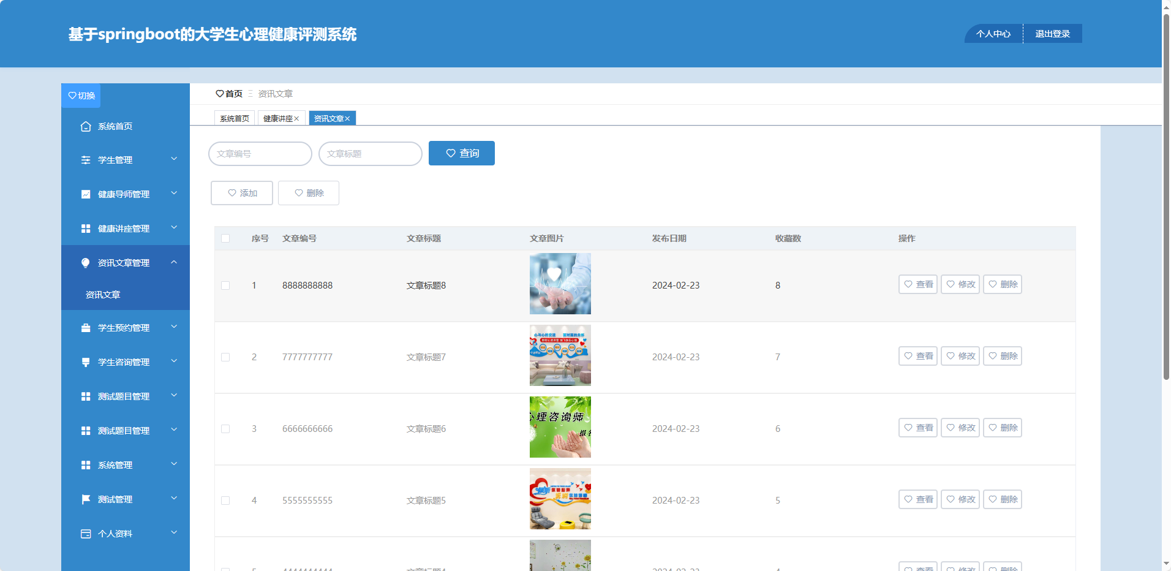
Task: Switch to the 系统首页 tab
Action: pyautogui.click(x=235, y=119)
